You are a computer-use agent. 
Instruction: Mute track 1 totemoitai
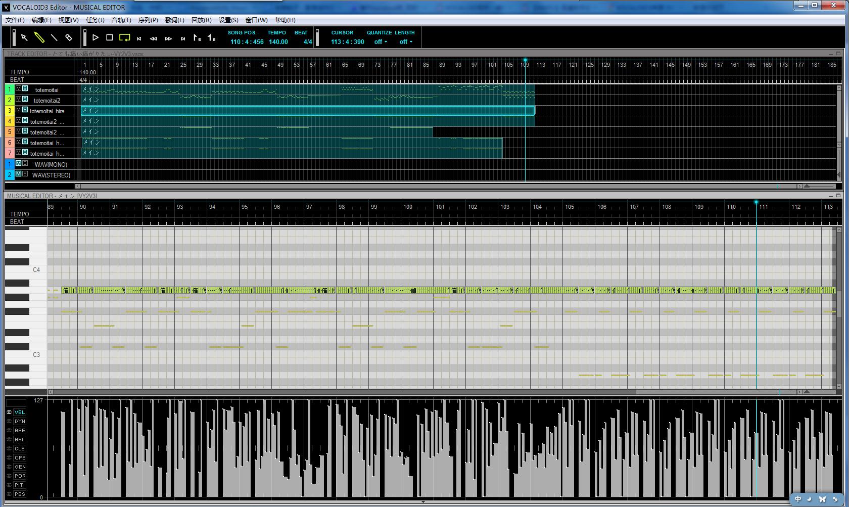click(19, 88)
